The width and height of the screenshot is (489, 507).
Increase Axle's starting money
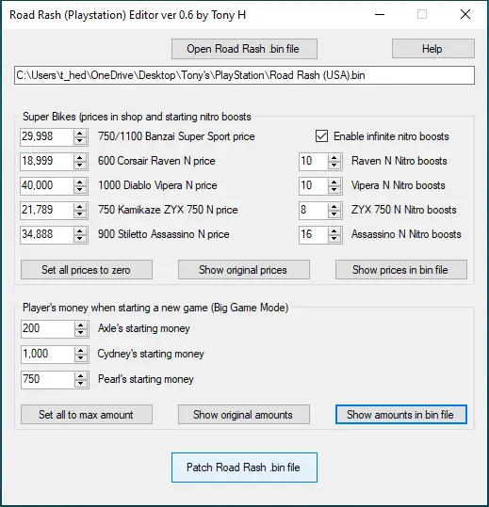pyautogui.click(x=81, y=325)
